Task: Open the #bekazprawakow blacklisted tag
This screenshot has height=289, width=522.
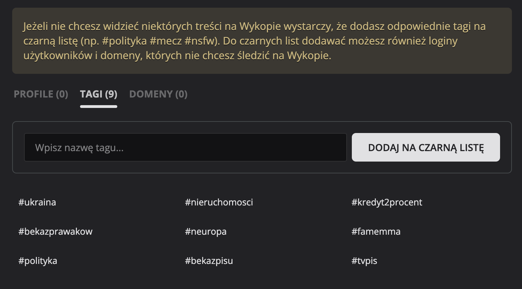Action: point(55,232)
